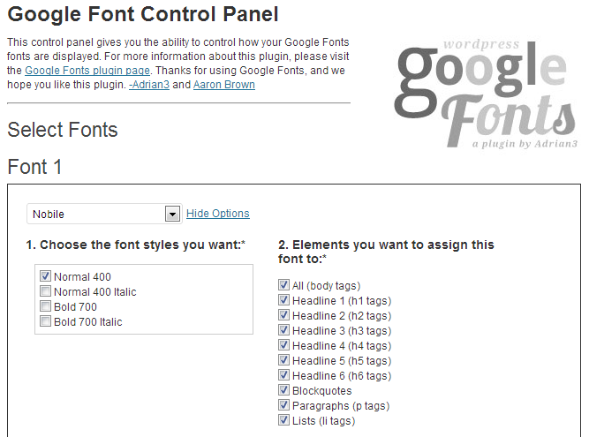This screenshot has height=437, width=589.
Task: Uncheck Headline 1 (h1 tags)
Action: [284, 300]
